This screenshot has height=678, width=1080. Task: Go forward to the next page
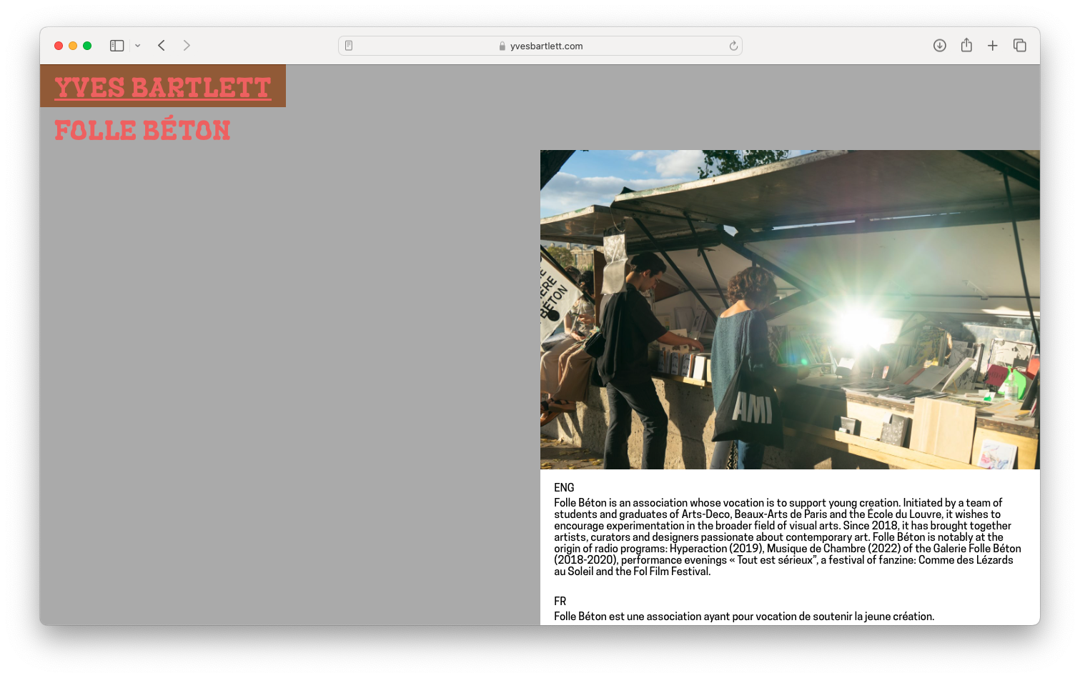click(187, 46)
